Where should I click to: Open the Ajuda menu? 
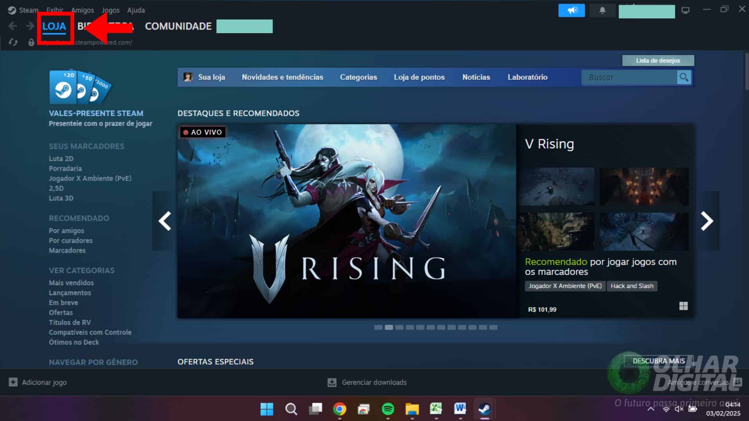[136, 10]
